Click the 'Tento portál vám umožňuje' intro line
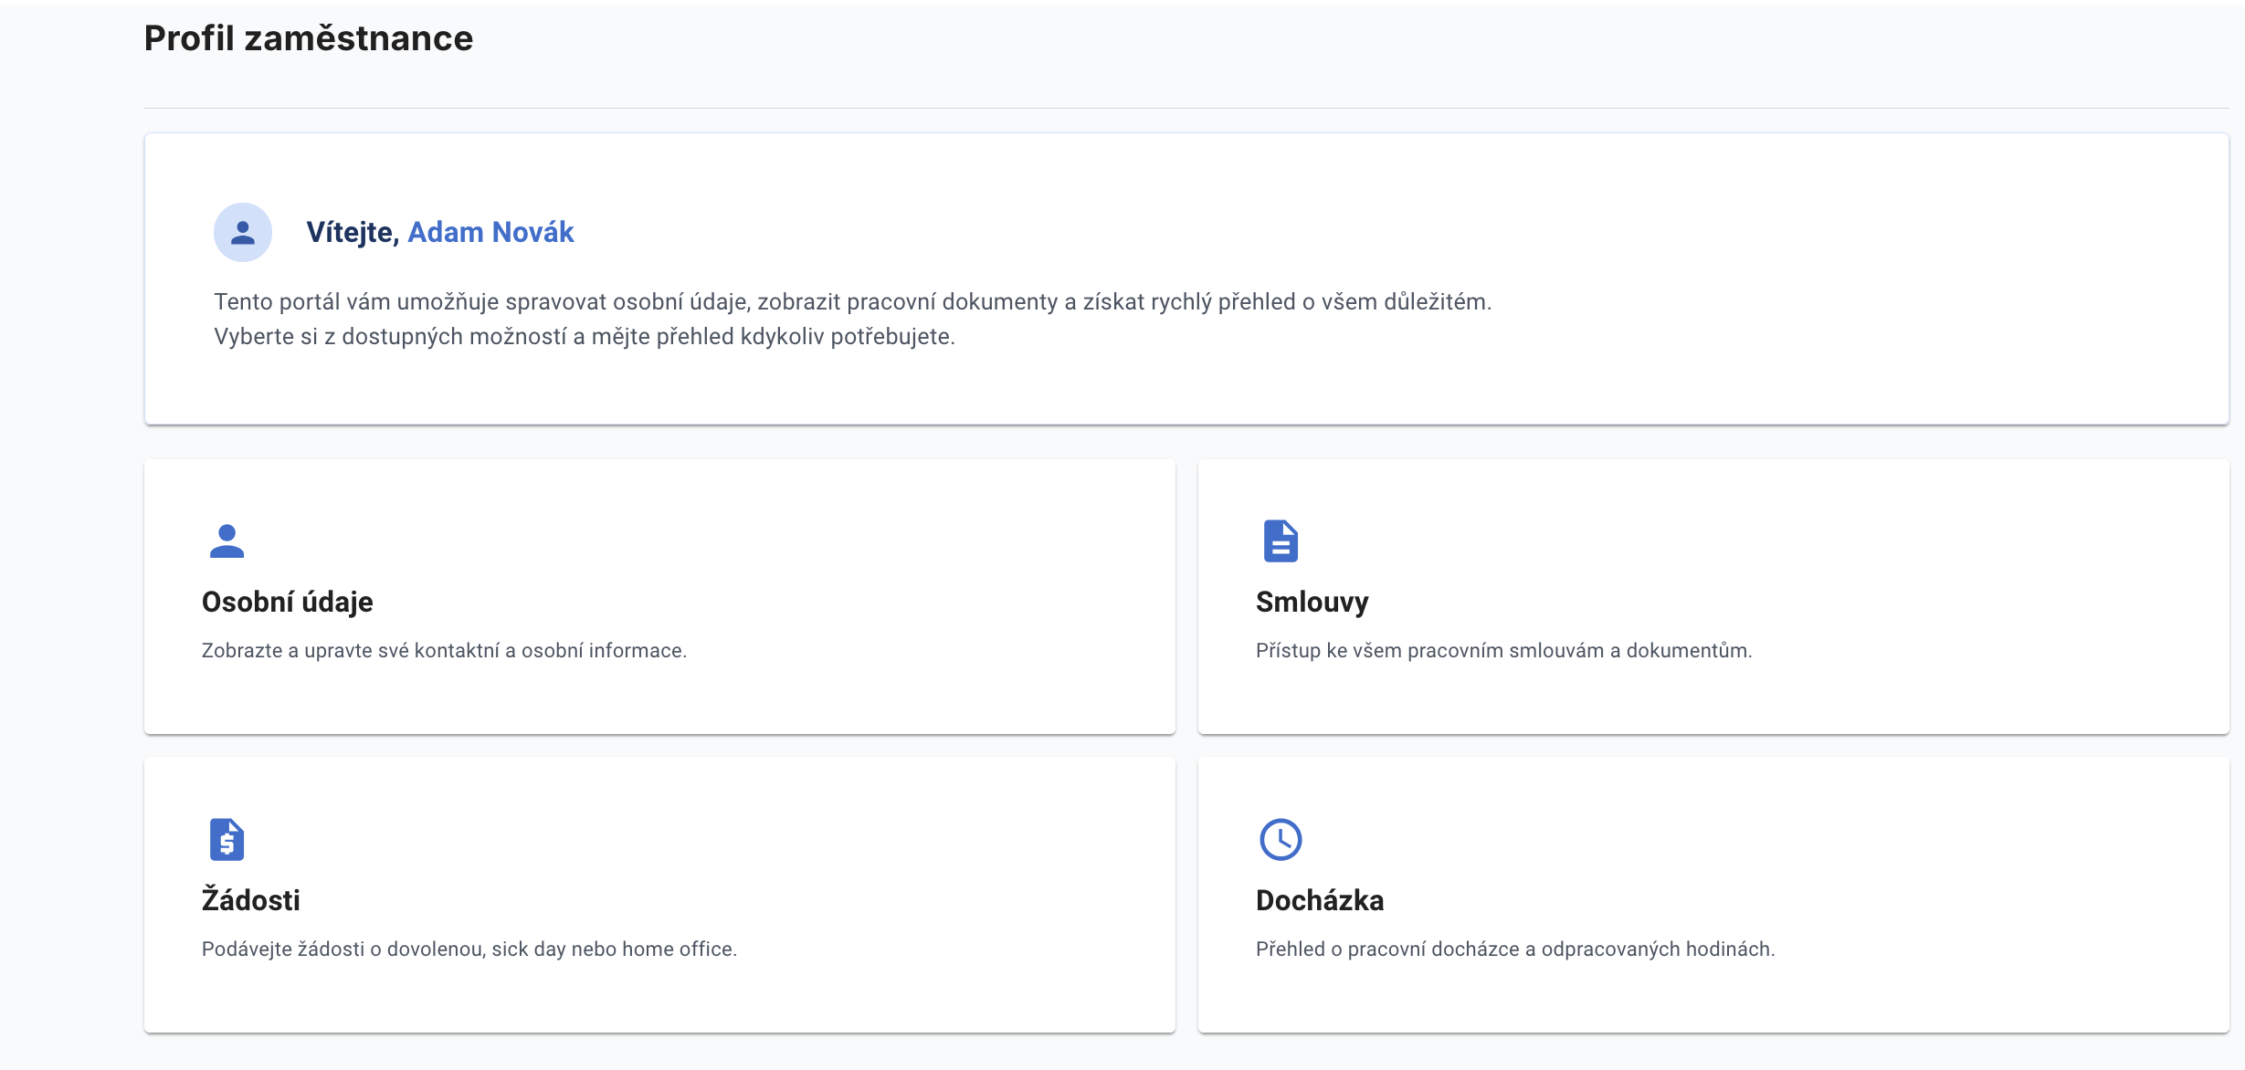This screenshot has width=2245, height=1070. point(852,302)
